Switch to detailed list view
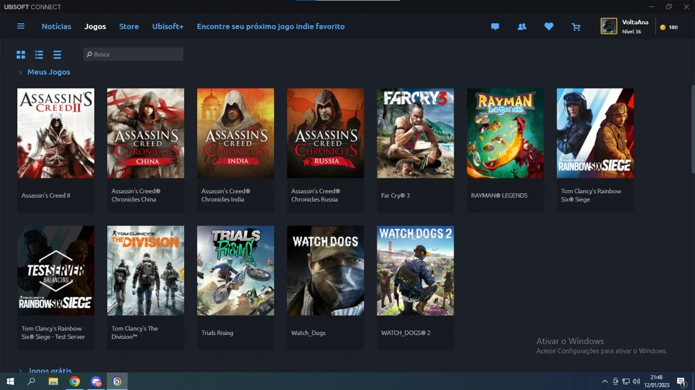Screen dimensions: 695x390 (39, 55)
